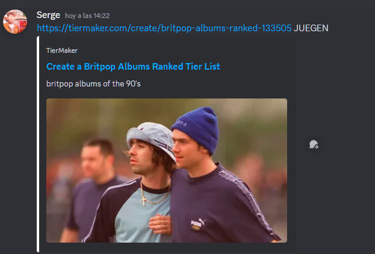This screenshot has height=254, width=375.
Task: Click the light blue bucket hat in the photo
Action: coord(152,139)
